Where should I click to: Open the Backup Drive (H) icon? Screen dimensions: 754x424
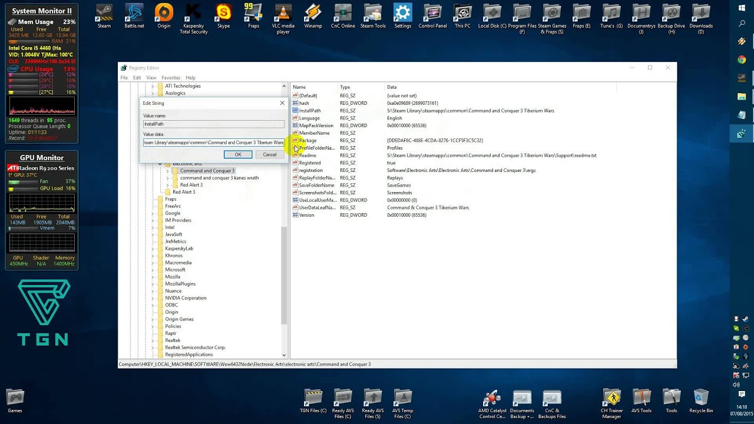click(672, 18)
